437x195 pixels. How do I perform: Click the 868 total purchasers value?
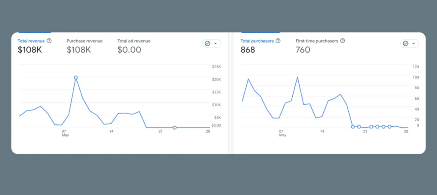coord(248,50)
